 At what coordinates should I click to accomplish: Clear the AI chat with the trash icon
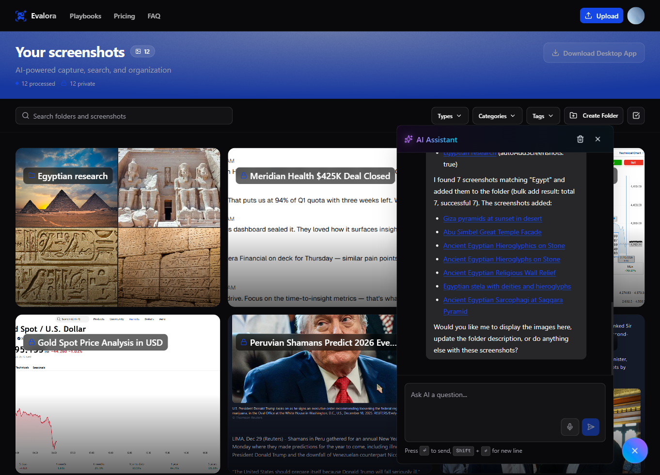pyautogui.click(x=581, y=139)
